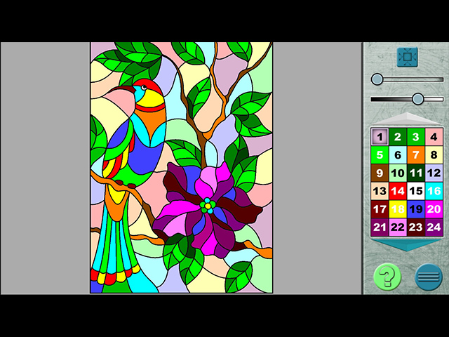This screenshot has height=337, width=449.
Task: Click the pink flower's green center
Action: click(x=208, y=206)
